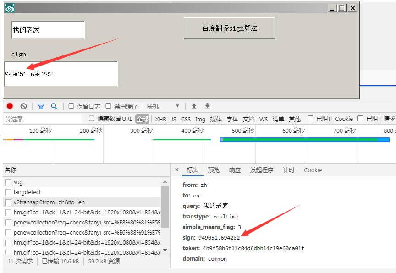Filter requests by XHR
The image size is (396, 273).
(160, 119)
